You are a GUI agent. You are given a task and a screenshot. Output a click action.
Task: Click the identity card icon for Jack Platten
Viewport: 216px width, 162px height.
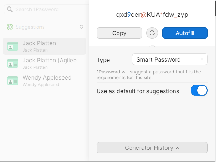13,46
